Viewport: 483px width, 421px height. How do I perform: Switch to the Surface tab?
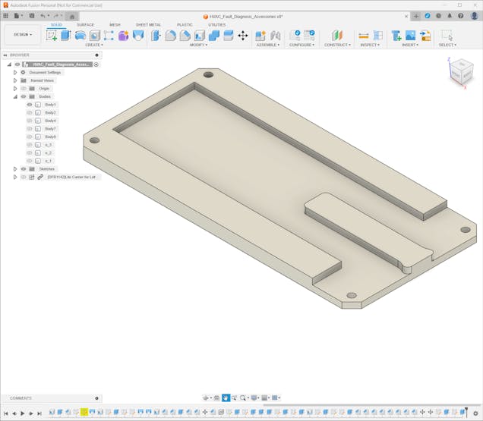pos(85,24)
